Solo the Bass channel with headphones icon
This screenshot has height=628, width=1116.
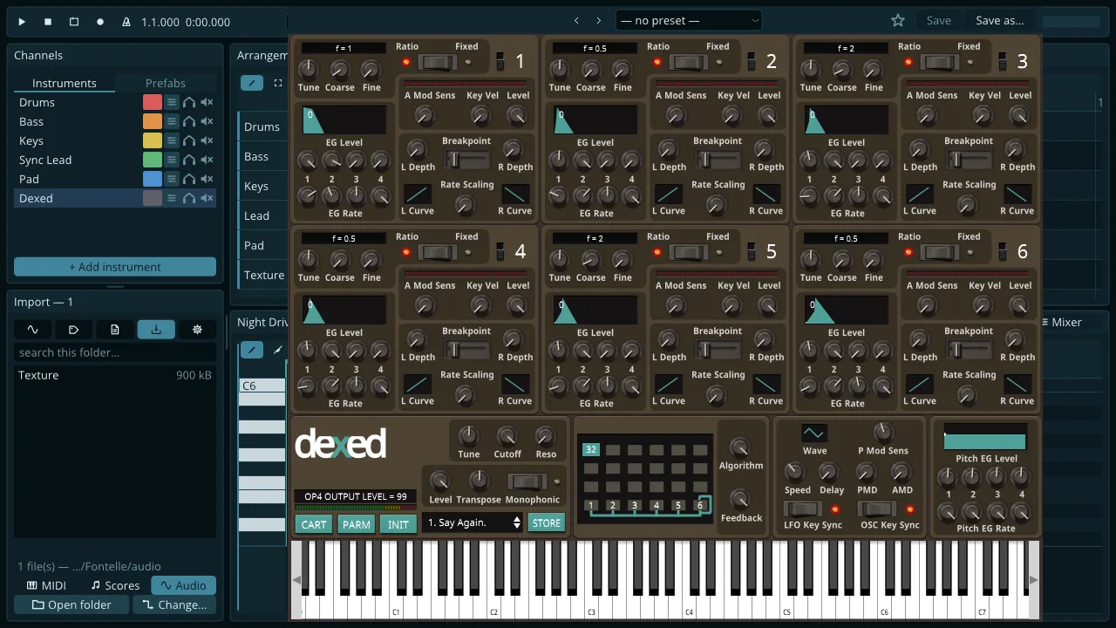pyautogui.click(x=189, y=121)
